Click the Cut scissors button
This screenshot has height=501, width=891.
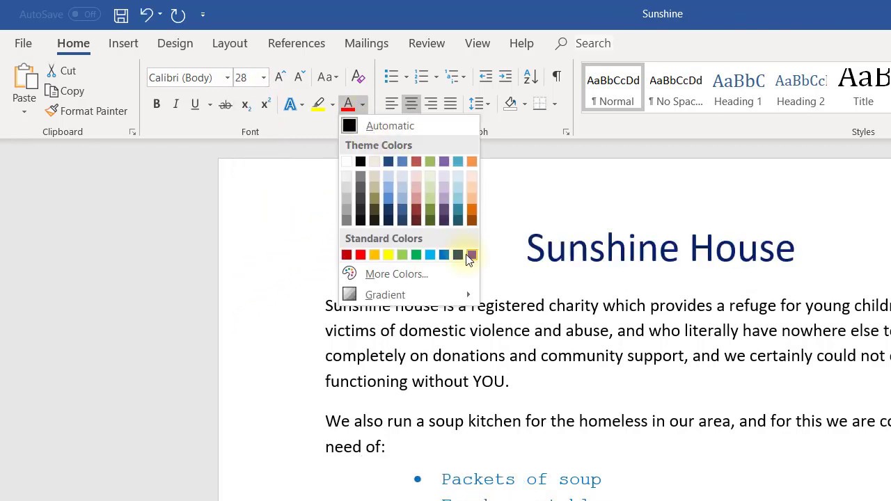click(x=61, y=70)
